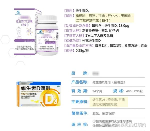The width and height of the screenshot is (150, 131).
Task: Click the blurred brand name after 品牌
Action: tap(95, 73)
